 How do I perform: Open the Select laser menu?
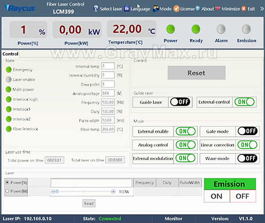coord(111,9)
